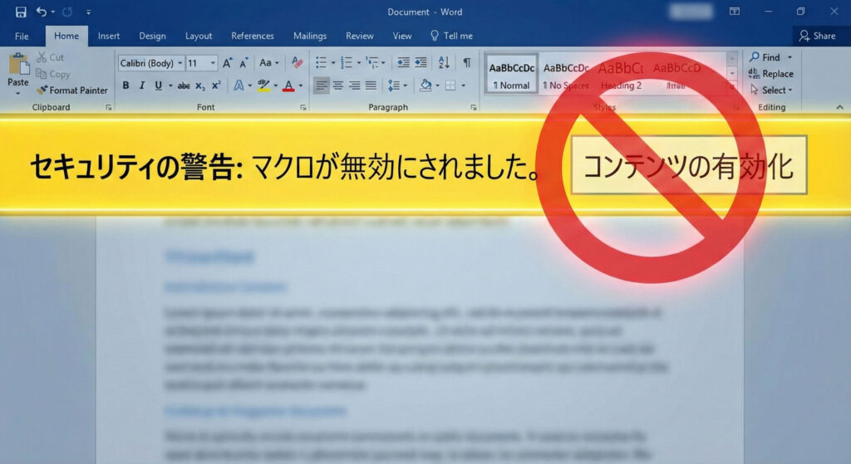This screenshot has width=851, height=464.
Task: Apply the yellow text highlight color
Action: pos(263,85)
